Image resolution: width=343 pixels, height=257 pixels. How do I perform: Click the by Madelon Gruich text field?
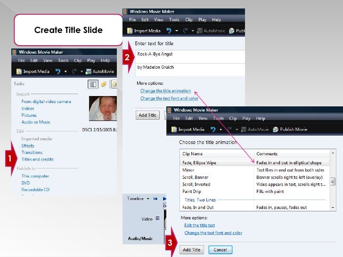point(190,70)
